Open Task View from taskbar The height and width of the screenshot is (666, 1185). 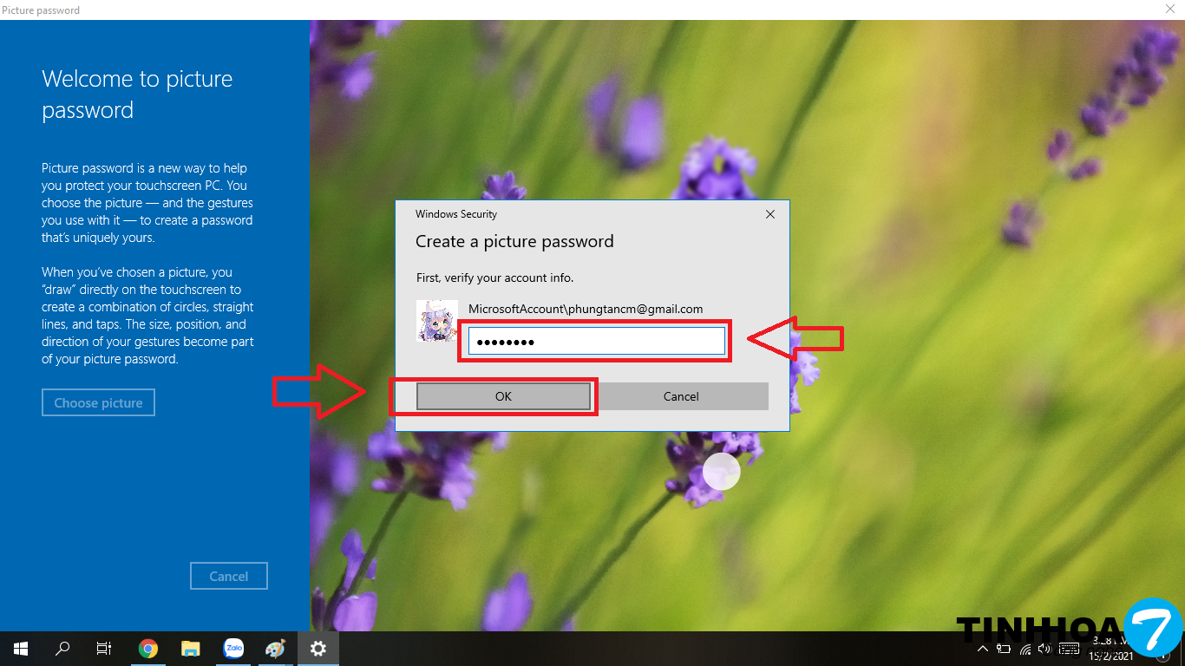[x=104, y=649]
